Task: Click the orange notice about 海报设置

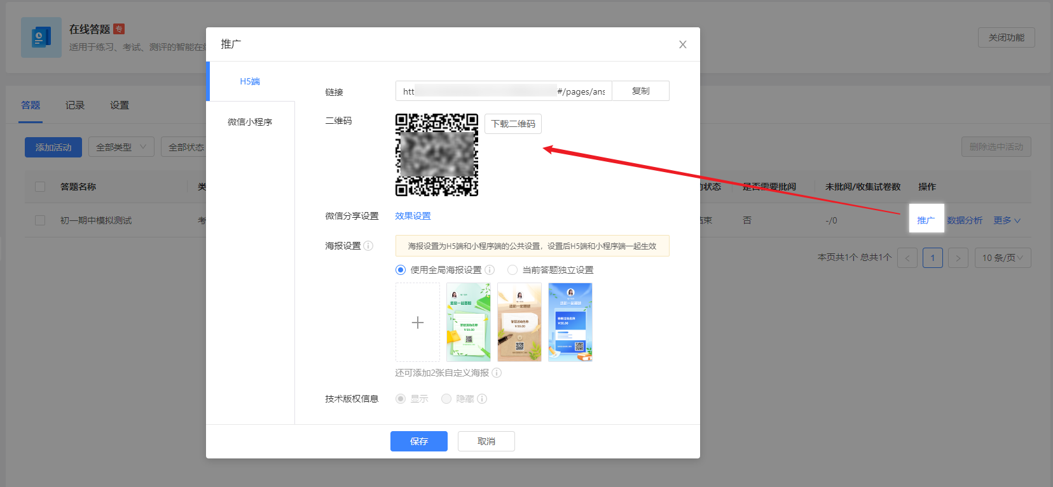Action: point(532,246)
